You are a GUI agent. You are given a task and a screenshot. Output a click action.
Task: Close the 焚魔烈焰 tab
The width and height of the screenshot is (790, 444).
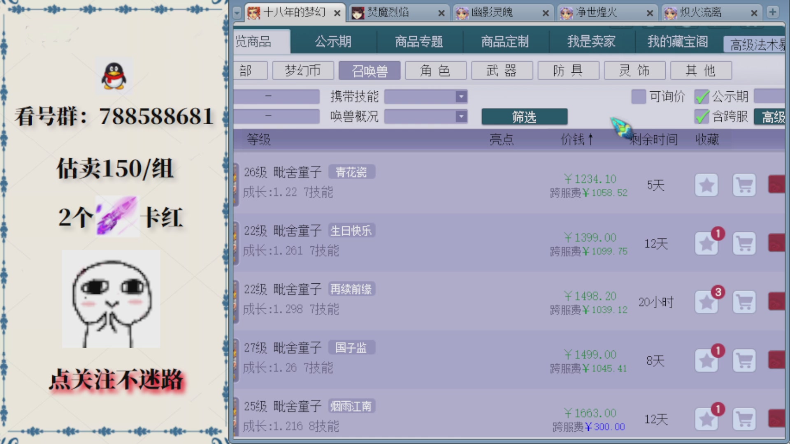pyautogui.click(x=441, y=14)
